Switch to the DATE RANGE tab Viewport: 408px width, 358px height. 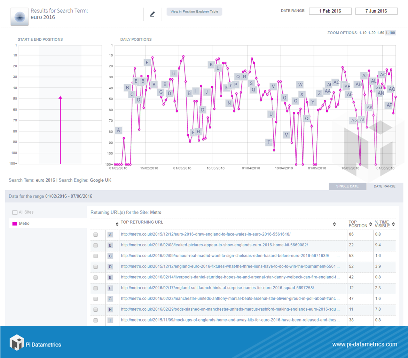tap(385, 186)
